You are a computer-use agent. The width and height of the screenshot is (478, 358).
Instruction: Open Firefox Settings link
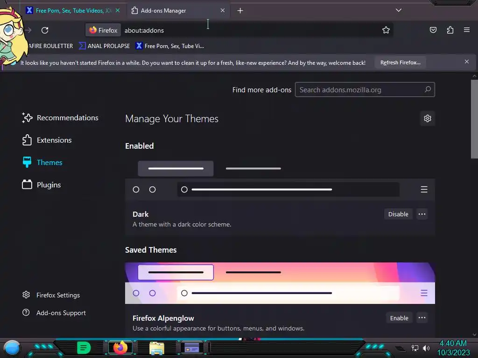[51, 295]
